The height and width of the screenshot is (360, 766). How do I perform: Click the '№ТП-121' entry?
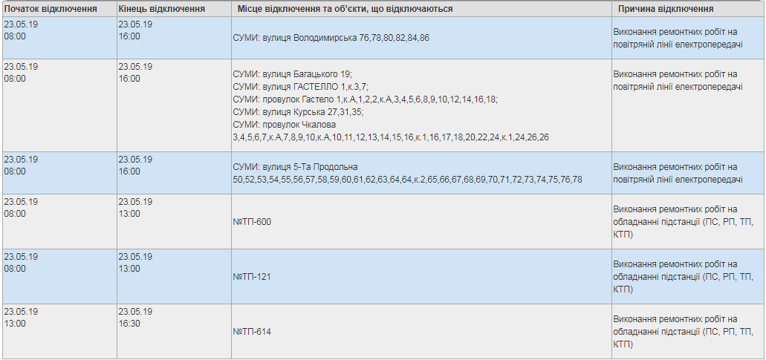[x=252, y=277]
